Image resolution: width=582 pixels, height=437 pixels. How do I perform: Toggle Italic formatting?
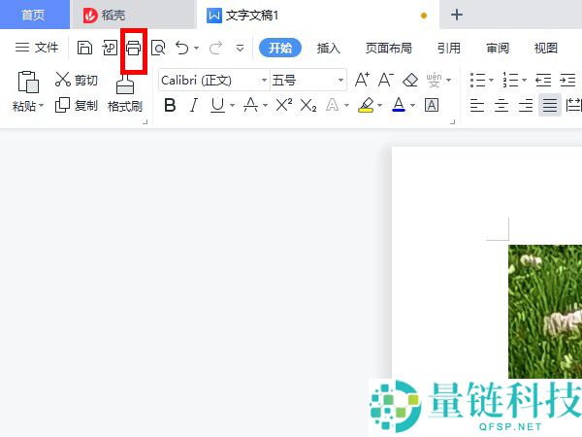(x=193, y=105)
